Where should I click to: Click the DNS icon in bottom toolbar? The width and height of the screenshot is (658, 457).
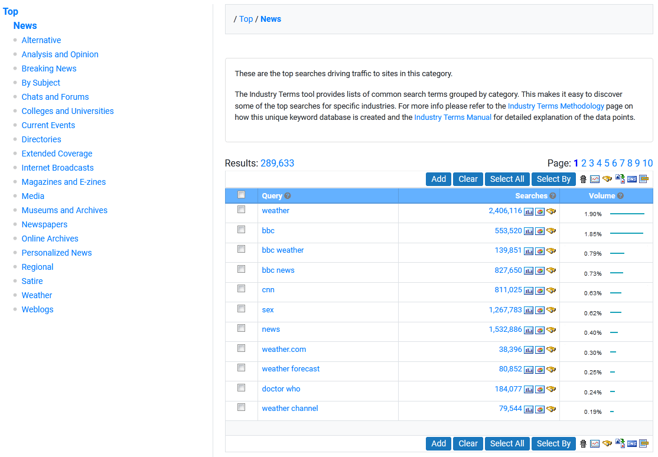pos(632,443)
